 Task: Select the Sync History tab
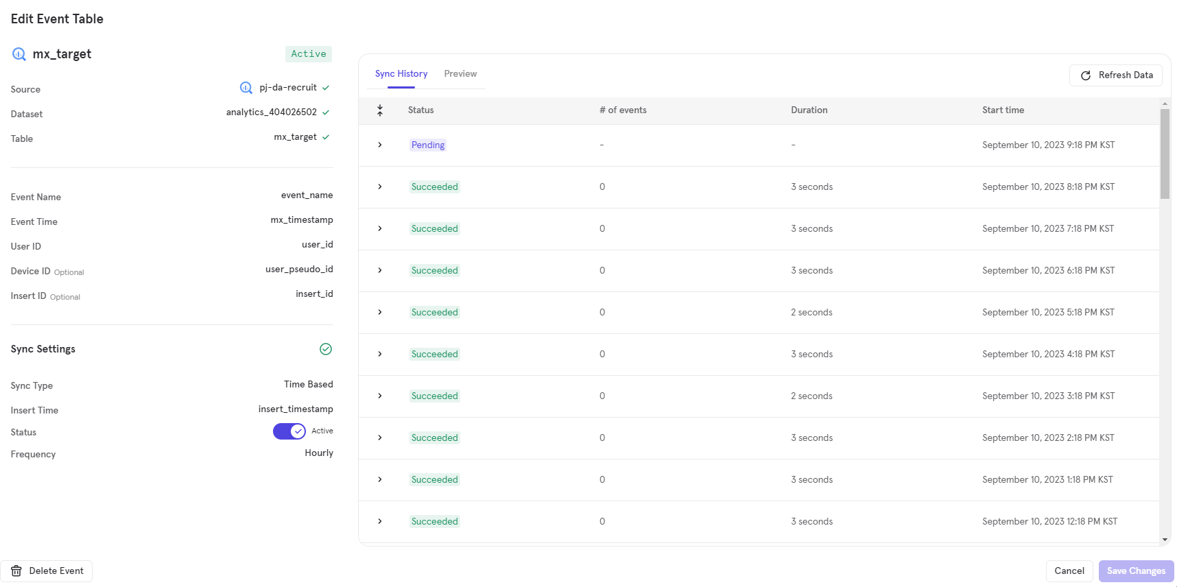point(401,74)
